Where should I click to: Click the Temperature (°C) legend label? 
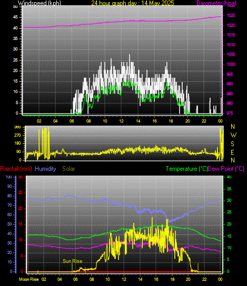(186, 169)
